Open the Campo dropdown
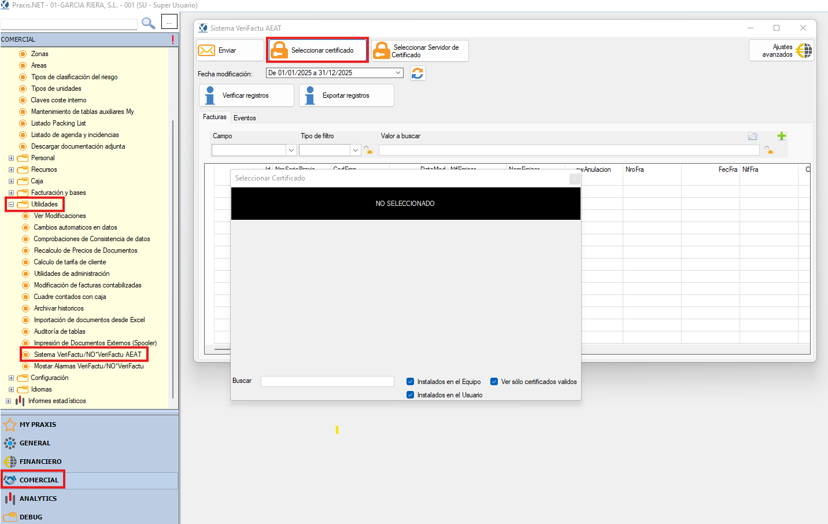 pyautogui.click(x=291, y=150)
